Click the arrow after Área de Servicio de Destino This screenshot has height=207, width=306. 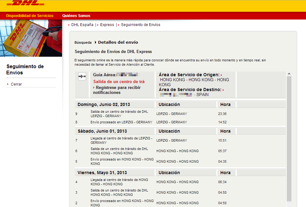223,90
